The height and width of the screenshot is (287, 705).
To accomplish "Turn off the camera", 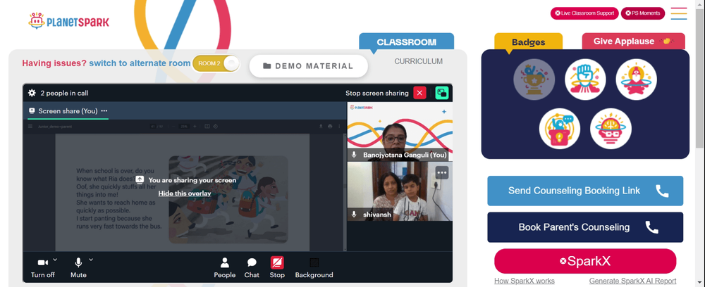I will pyautogui.click(x=43, y=268).
